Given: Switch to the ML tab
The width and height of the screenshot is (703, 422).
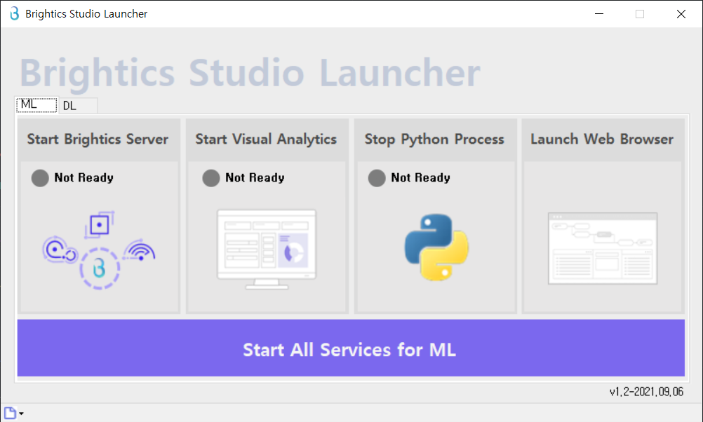Looking at the screenshot, I should 36,105.
